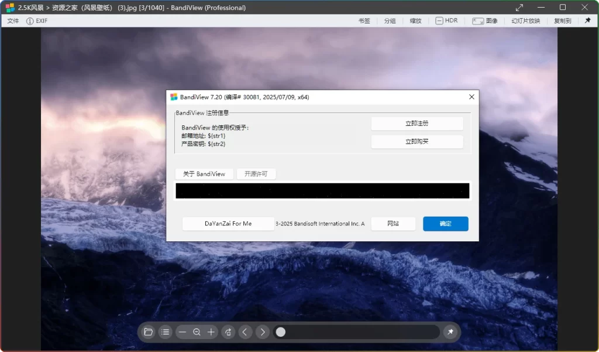Open folder icon in bottom toolbar
The height and width of the screenshot is (352, 599).
(x=148, y=332)
